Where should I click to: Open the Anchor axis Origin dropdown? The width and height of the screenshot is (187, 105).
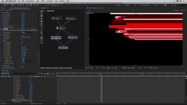[29, 59]
